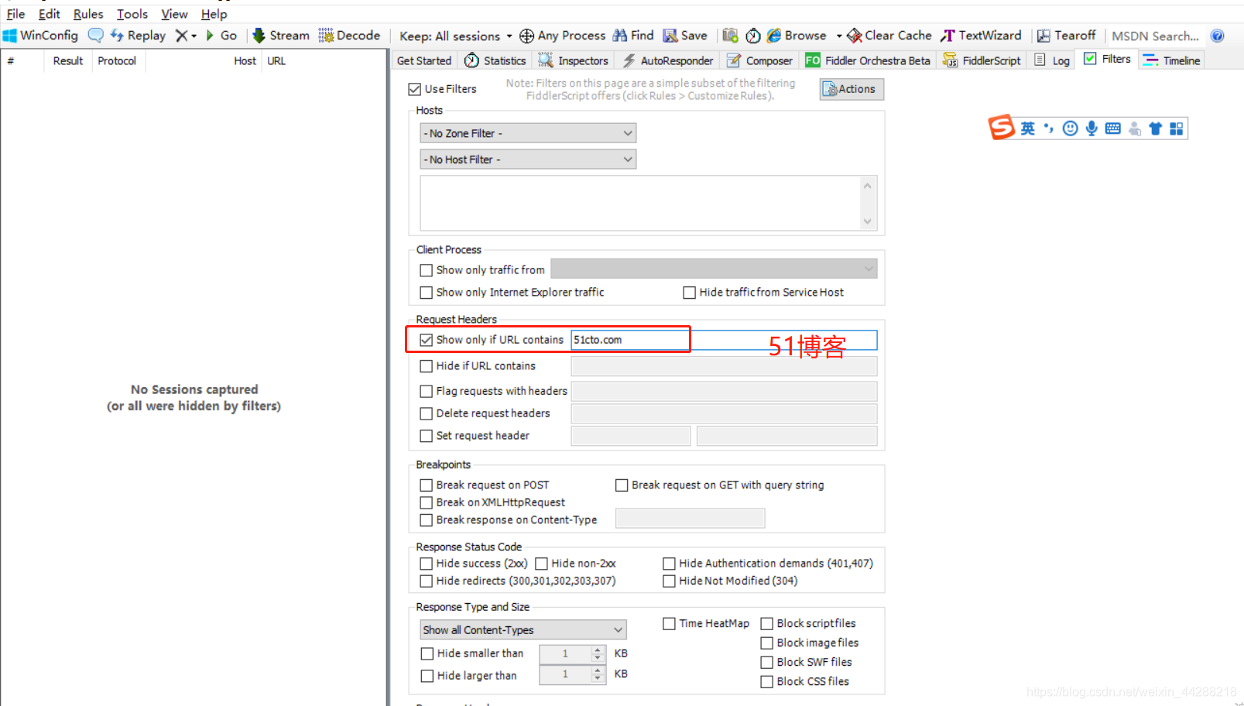Select the Any Process target tool
This screenshot has width=1244, height=706.
pos(563,36)
